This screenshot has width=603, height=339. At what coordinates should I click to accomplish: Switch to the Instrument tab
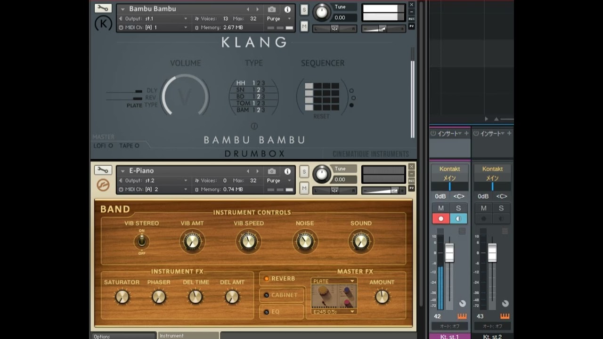point(188,336)
